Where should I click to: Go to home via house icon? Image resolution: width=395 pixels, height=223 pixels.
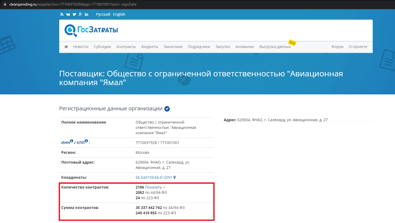coord(66,47)
